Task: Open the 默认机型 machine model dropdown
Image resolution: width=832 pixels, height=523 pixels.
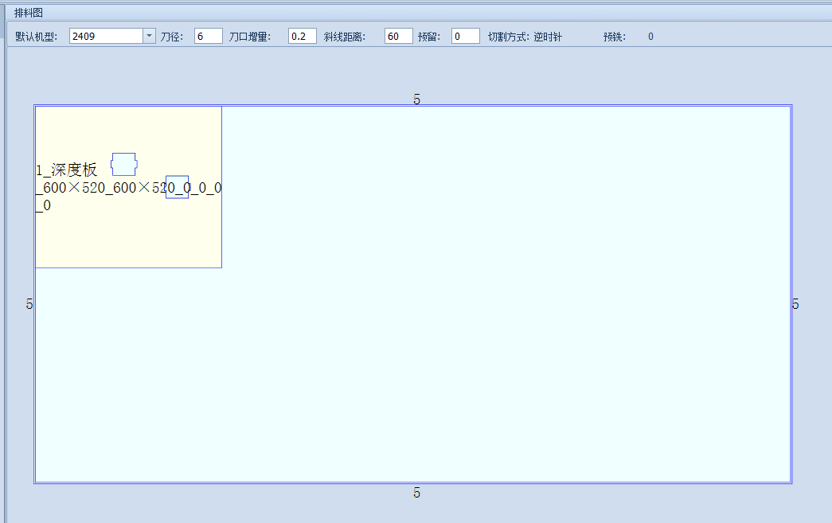Action: coord(148,35)
